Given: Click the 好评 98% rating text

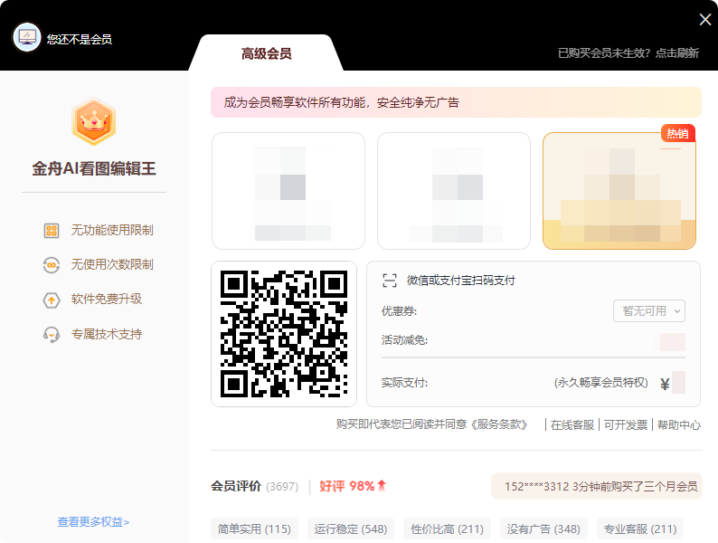Looking at the screenshot, I should tap(347, 486).
